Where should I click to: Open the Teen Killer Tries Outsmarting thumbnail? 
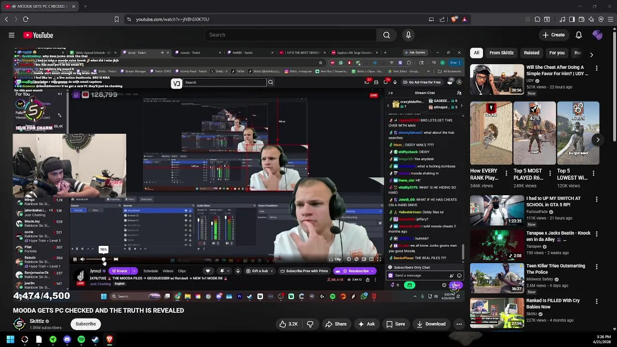tap(497, 278)
